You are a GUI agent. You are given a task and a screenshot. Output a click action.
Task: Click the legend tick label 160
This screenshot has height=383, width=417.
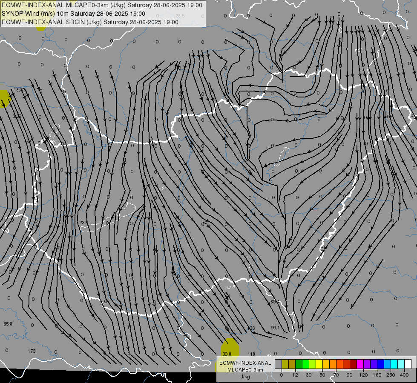tap(377, 375)
